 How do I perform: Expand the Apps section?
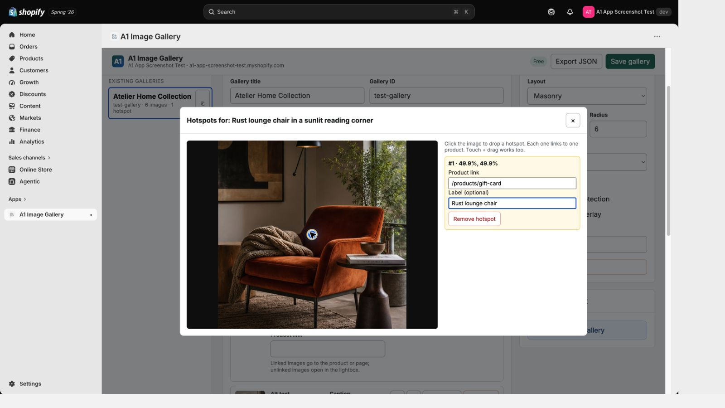tap(17, 199)
